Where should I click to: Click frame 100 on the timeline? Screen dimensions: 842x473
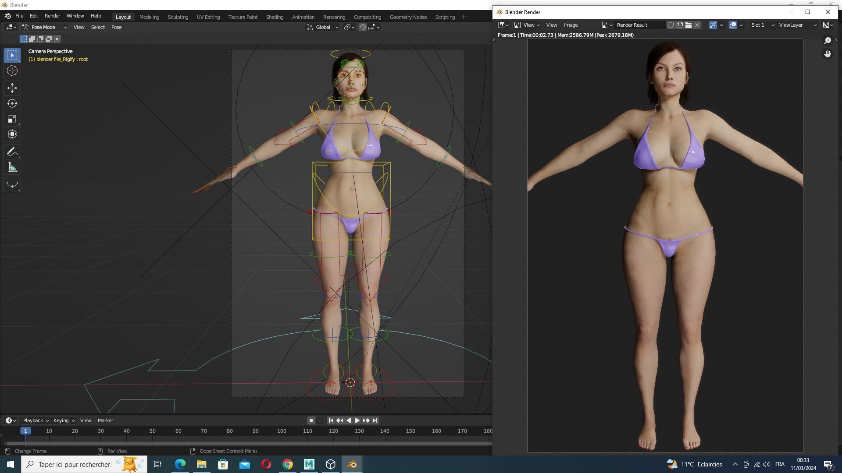pos(282,431)
